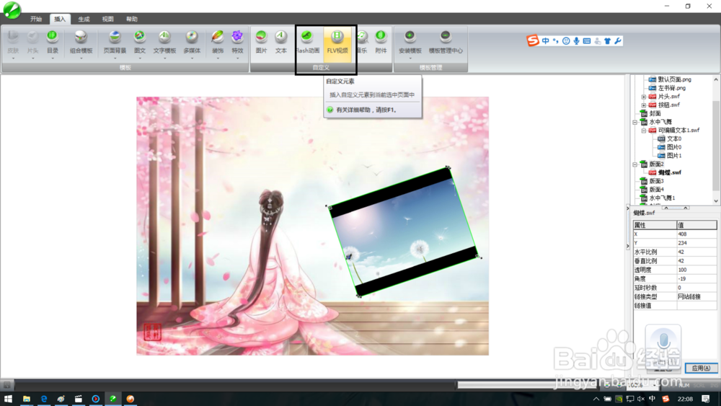Open the Sogou skin shirt icon
The width and height of the screenshot is (721, 406).
[x=607, y=41]
